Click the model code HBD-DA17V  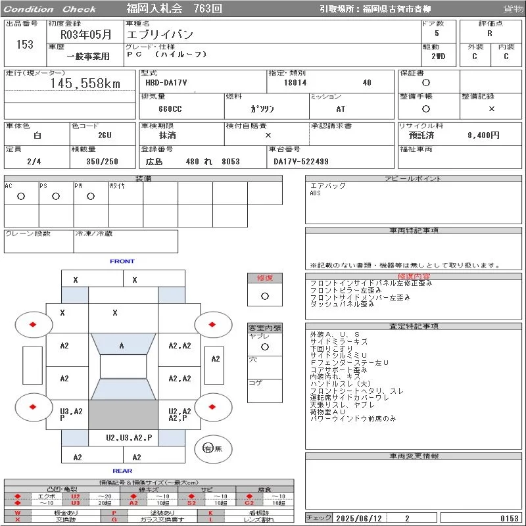[166, 83]
